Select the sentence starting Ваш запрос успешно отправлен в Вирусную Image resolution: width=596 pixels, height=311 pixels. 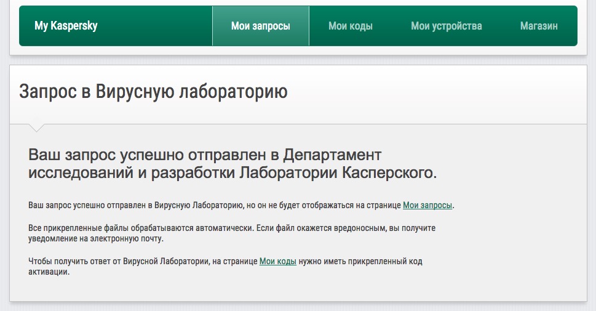[x=241, y=205]
